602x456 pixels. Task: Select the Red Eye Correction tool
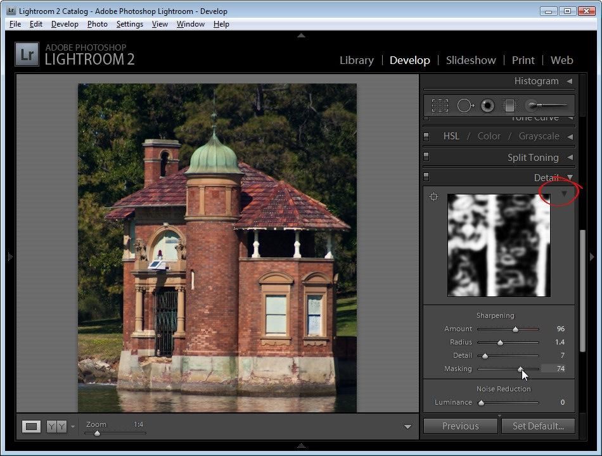[487, 105]
